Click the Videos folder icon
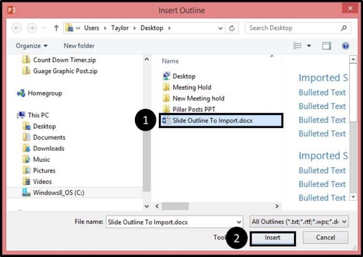363x257 pixels. coord(27,182)
